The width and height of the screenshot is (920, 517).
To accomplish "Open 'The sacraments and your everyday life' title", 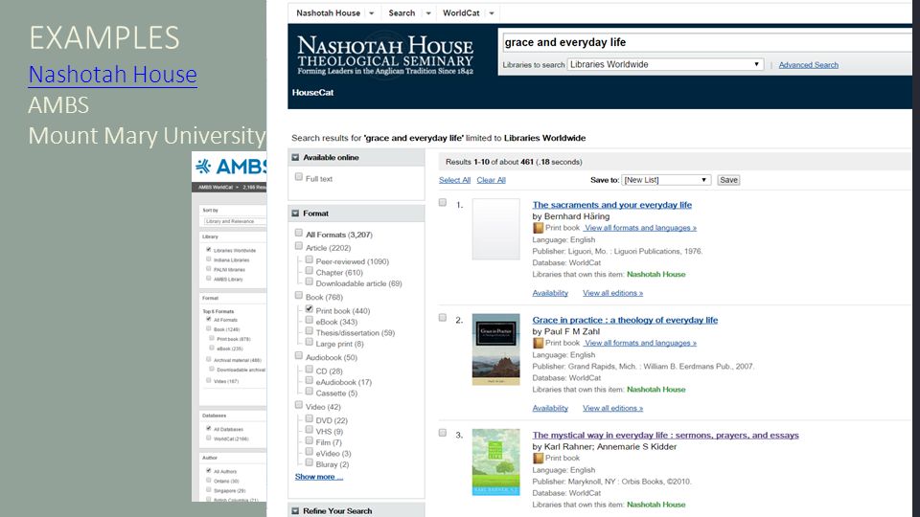I will coord(612,205).
